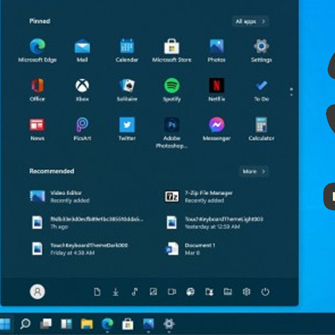Screen dimensions: 335x335
Task: Open Network shortcut in Start footer
Action: click(x=190, y=292)
